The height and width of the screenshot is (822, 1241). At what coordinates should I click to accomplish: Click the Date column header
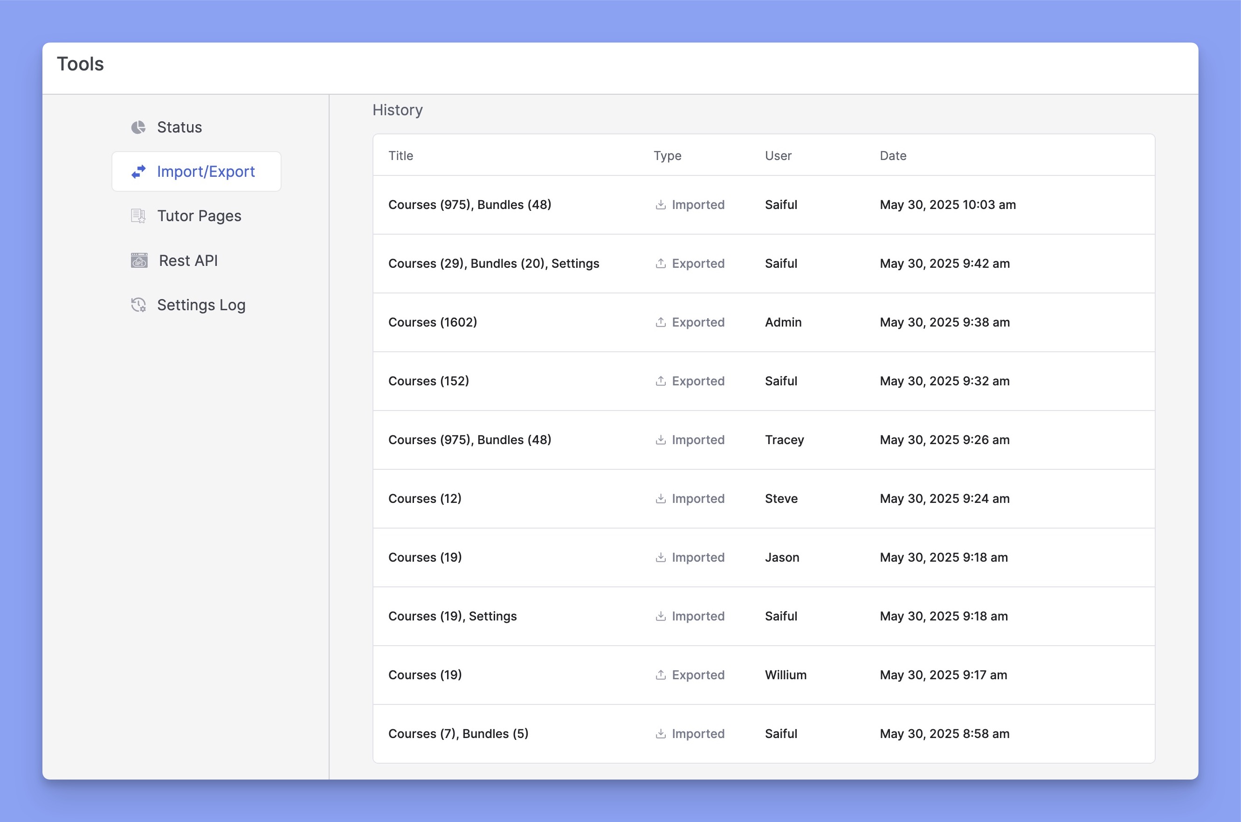pos(893,156)
